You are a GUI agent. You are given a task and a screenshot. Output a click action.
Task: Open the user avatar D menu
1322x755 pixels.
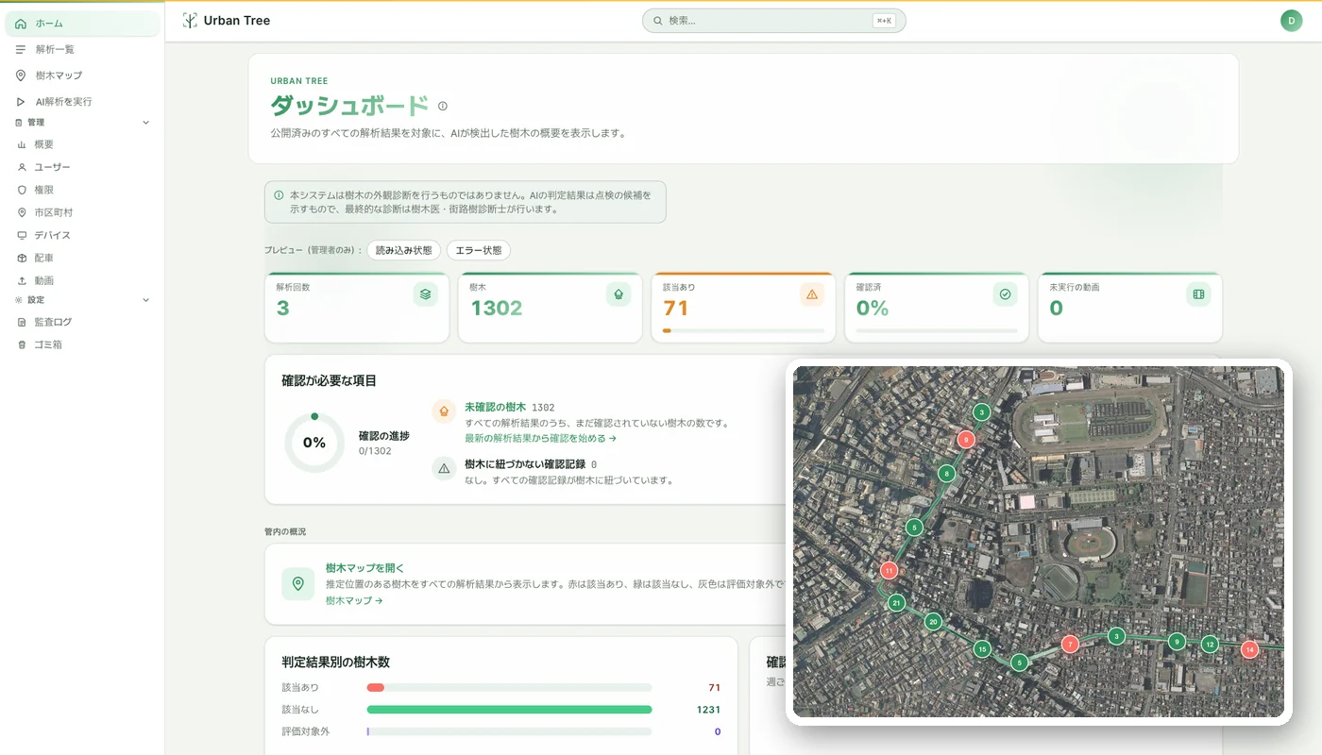click(1291, 21)
